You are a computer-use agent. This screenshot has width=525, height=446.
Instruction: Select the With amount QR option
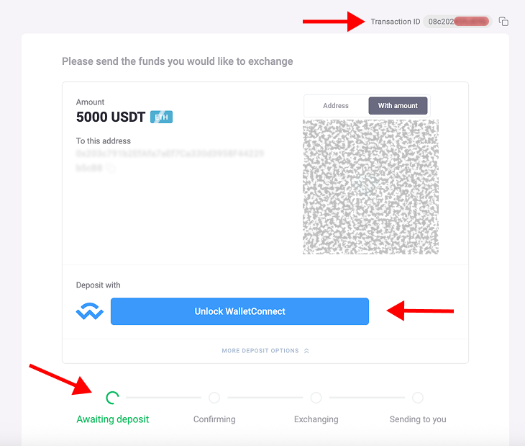coord(398,106)
